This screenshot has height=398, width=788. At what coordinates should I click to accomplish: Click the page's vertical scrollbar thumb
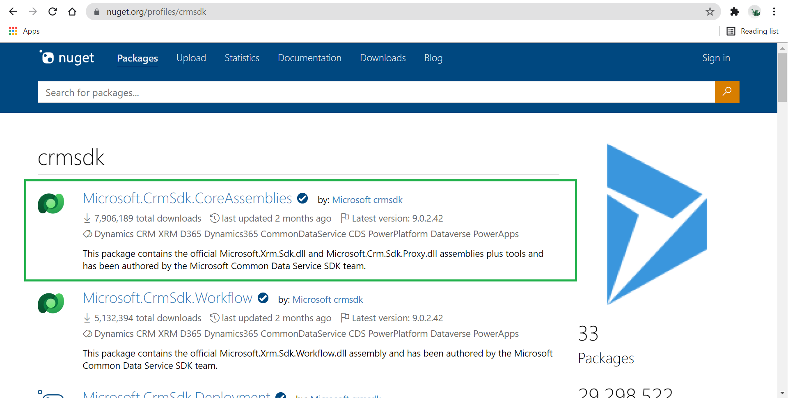[x=782, y=77]
